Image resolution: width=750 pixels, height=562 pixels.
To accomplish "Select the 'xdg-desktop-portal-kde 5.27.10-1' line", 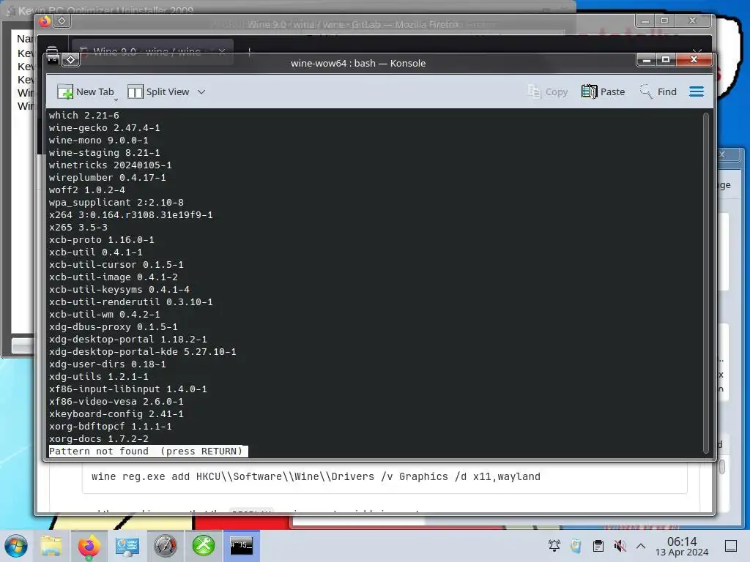I will coord(143,352).
